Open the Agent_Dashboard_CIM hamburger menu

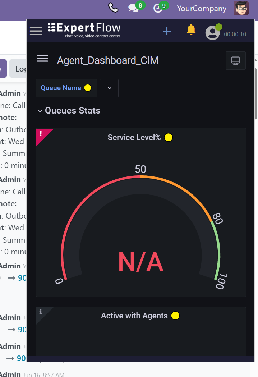click(42, 59)
